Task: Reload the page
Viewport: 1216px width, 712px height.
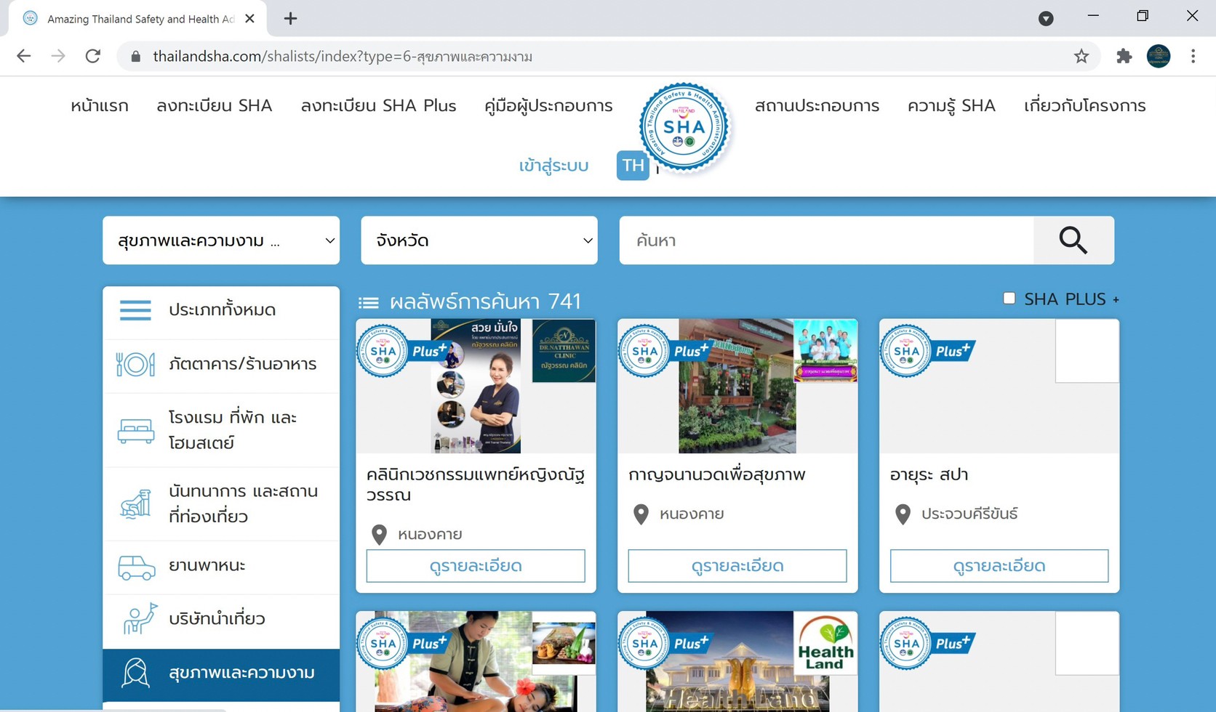Action: (x=92, y=56)
